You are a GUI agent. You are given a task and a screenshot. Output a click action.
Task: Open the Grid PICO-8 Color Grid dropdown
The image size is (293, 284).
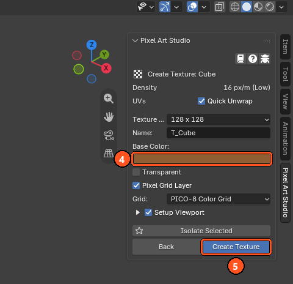pyautogui.click(x=219, y=199)
